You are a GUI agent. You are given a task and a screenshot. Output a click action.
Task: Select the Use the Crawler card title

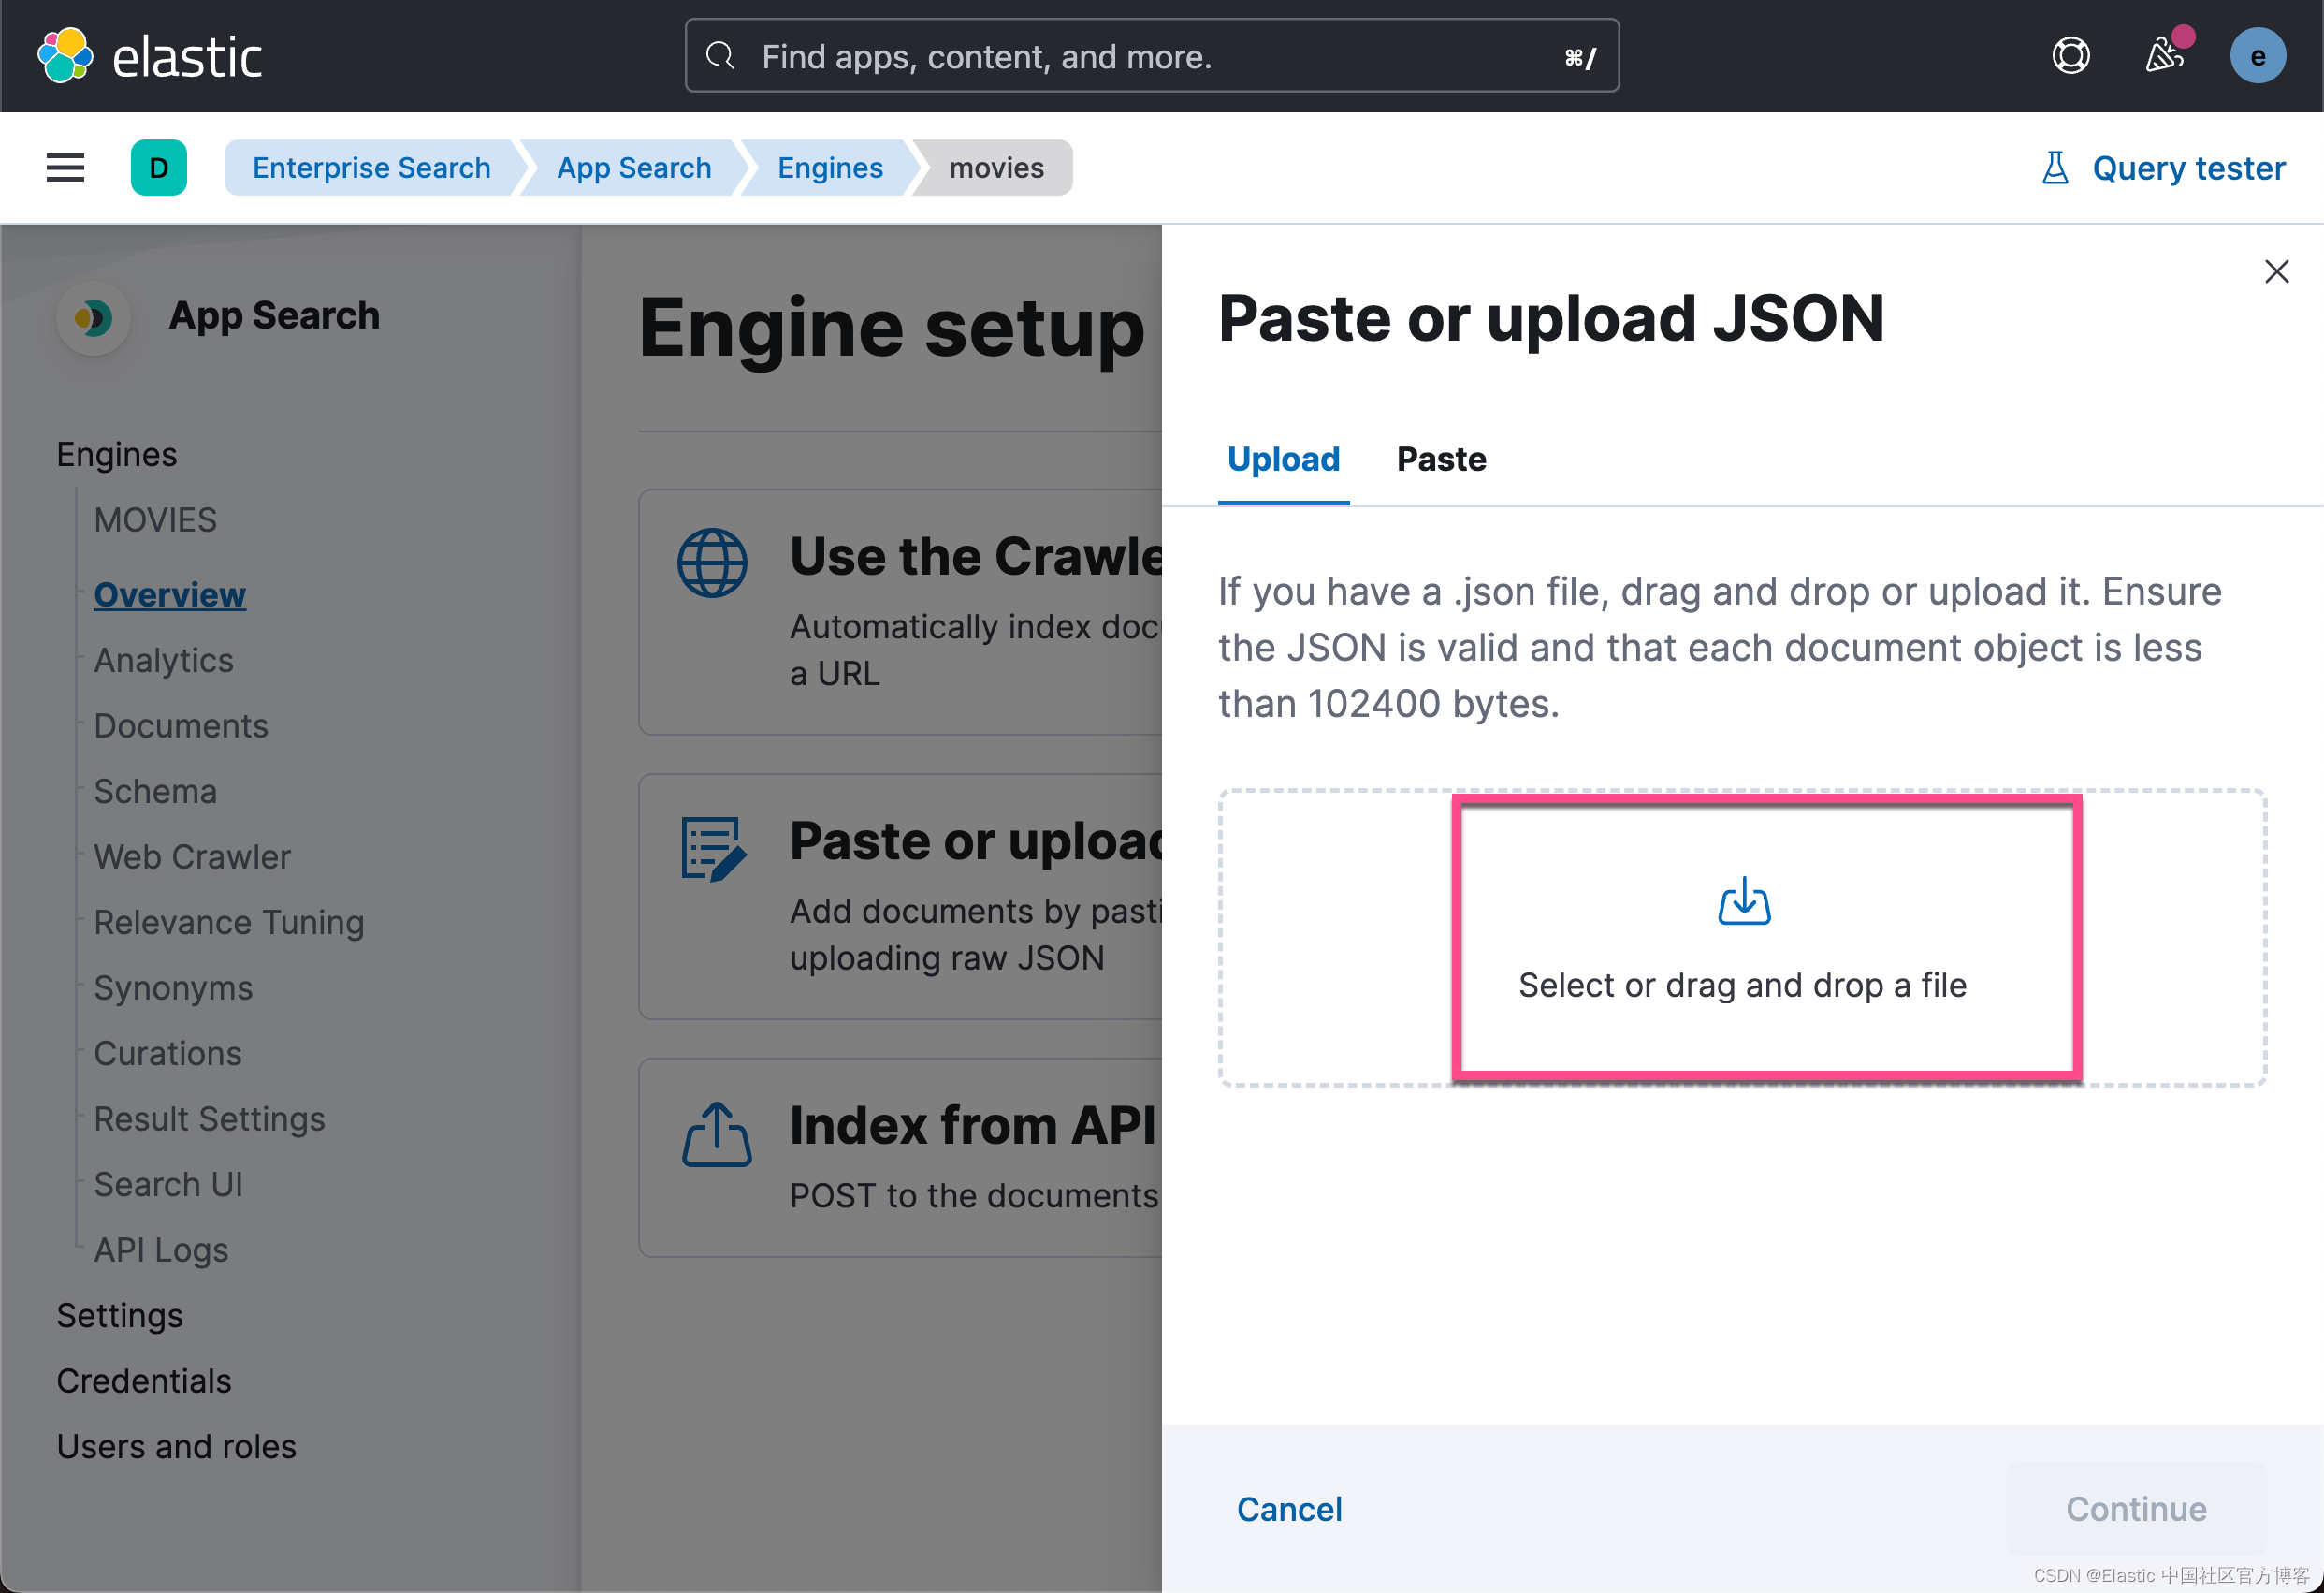tap(976, 556)
